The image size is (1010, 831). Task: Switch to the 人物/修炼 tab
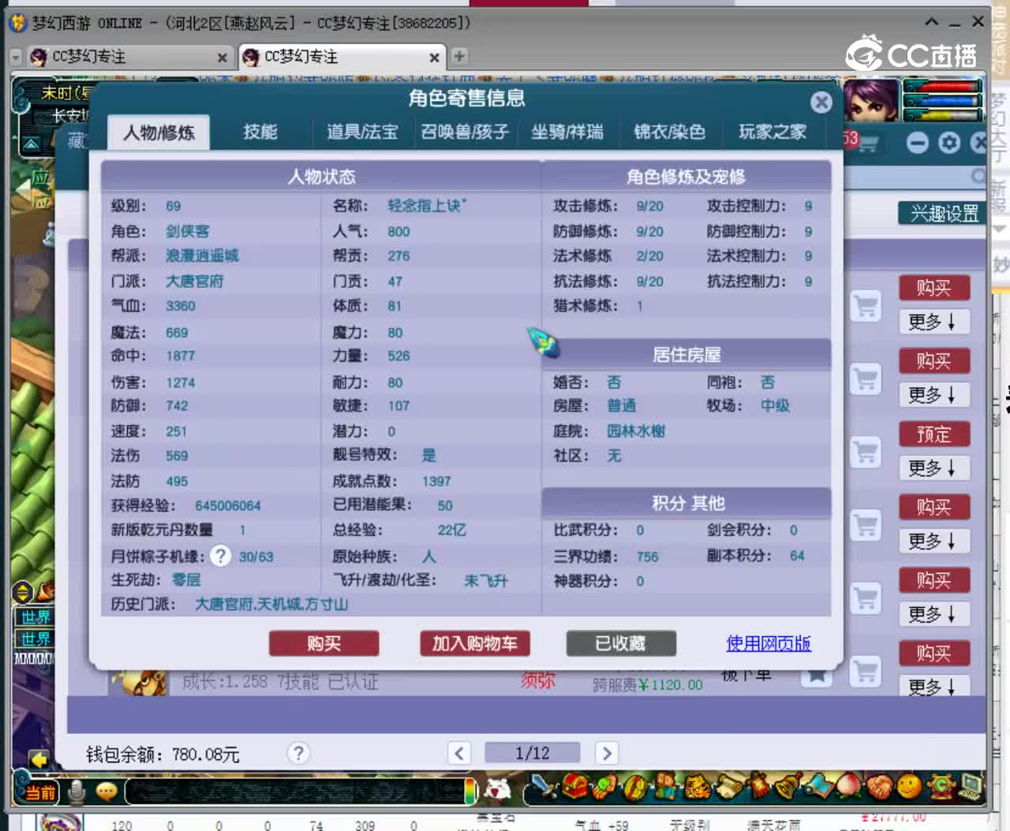coord(159,132)
